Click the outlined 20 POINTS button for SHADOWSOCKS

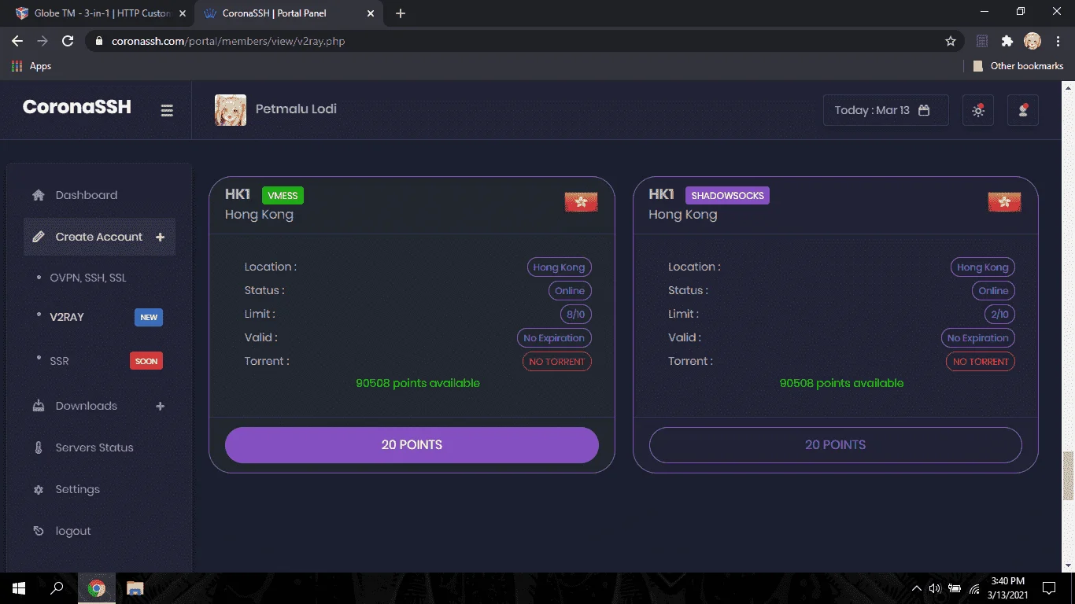pos(835,445)
